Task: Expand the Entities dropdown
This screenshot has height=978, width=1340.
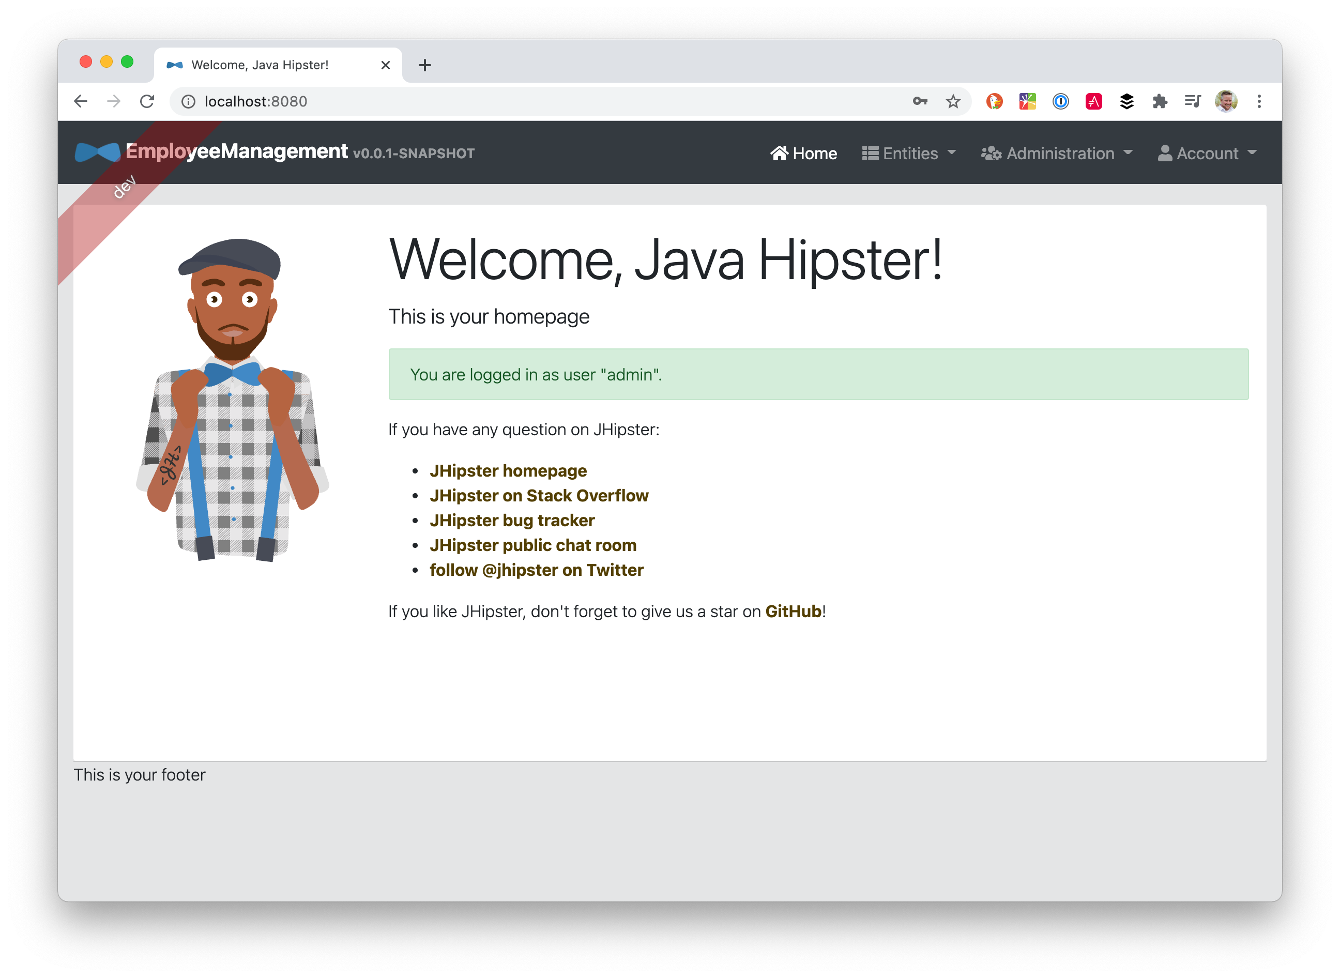Action: (x=908, y=154)
